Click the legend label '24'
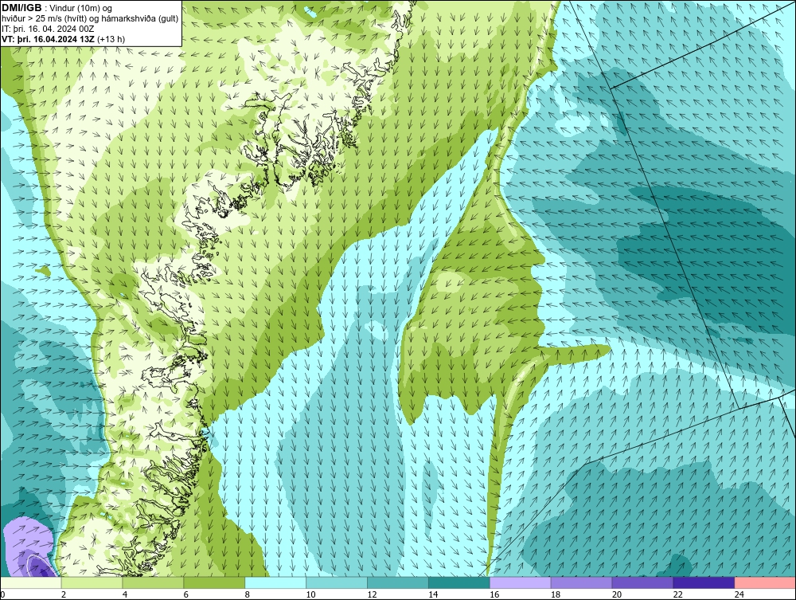The image size is (796, 600). coord(739,594)
